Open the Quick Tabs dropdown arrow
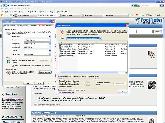This screenshot has height=123, width=165. (x=13, y=15)
